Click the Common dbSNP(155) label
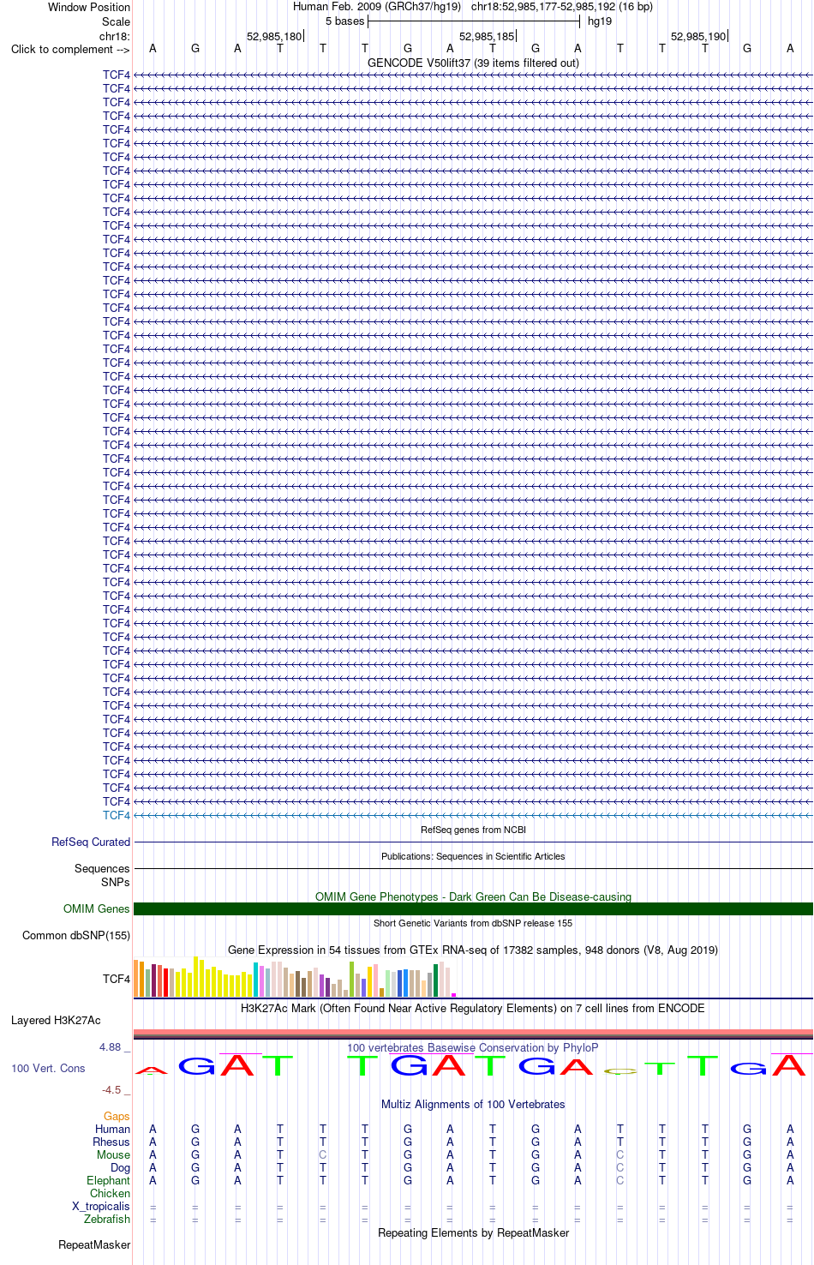 (76, 935)
